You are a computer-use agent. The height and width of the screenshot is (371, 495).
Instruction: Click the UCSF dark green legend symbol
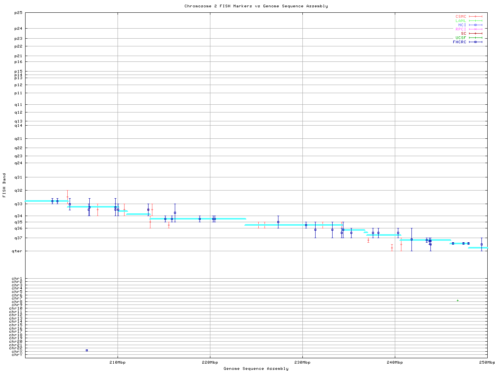pos(475,38)
